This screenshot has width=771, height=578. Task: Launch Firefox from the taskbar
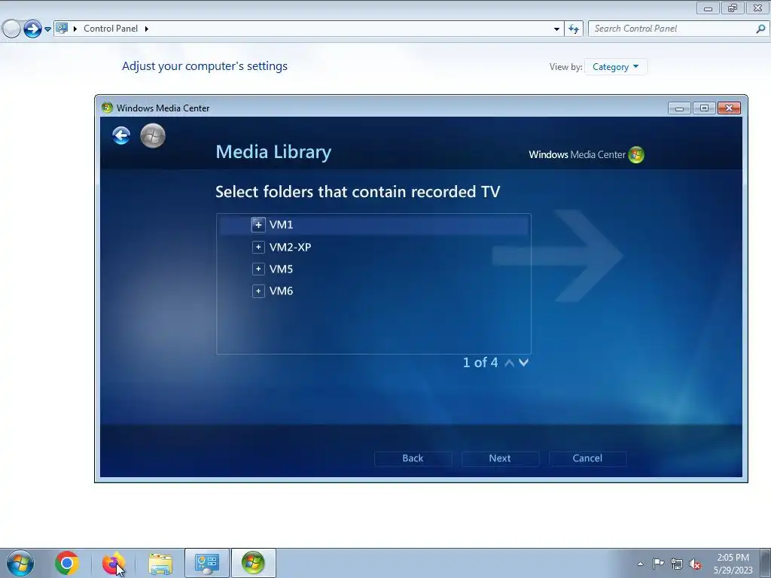pos(113,563)
